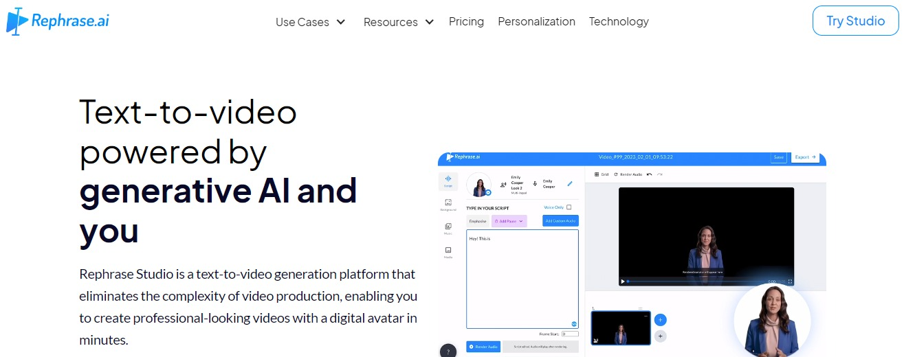The width and height of the screenshot is (904, 357).
Task: Click the Try Studio button
Action: click(855, 21)
